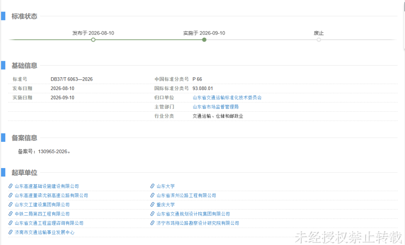Click the 山东大学 drafting unit text
This screenshot has height=245, width=405.
[166, 186]
